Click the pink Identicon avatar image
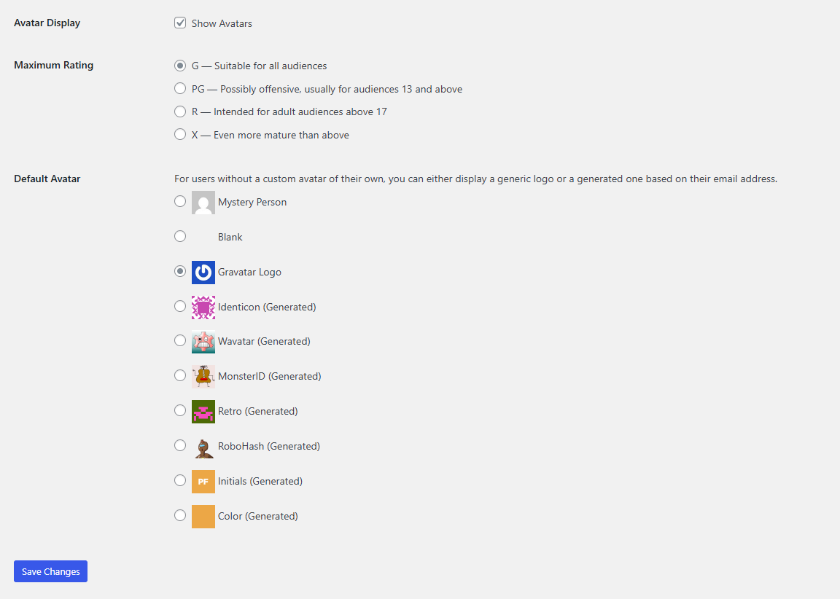The width and height of the screenshot is (840, 599). pyautogui.click(x=203, y=308)
